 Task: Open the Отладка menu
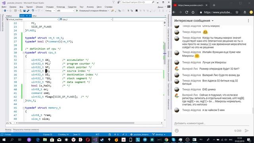coord(50,7)
